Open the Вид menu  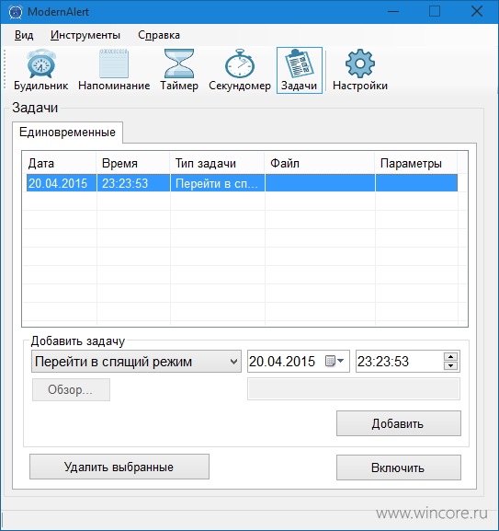click(24, 35)
